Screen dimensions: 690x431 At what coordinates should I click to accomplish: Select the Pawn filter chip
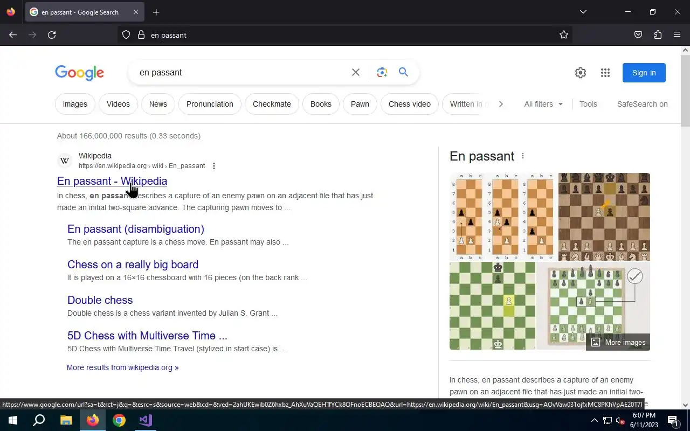pyautogui.click(x=360, y=104)
